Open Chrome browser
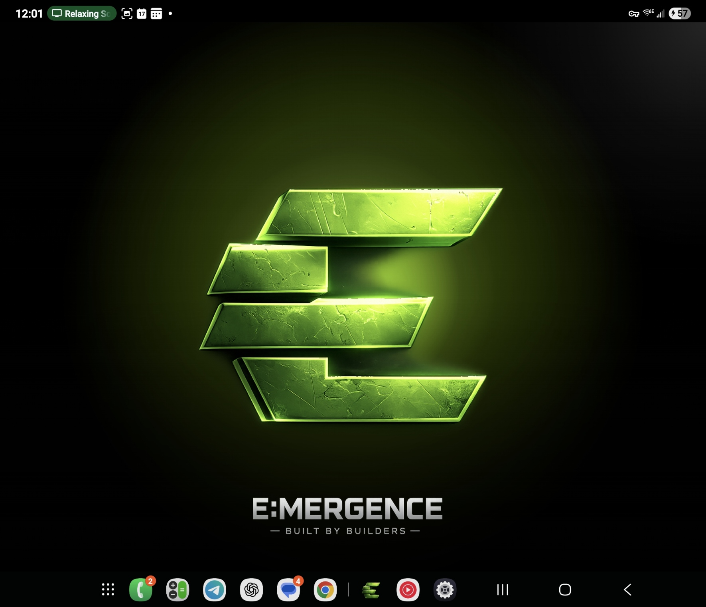 [x=325, y=590]
